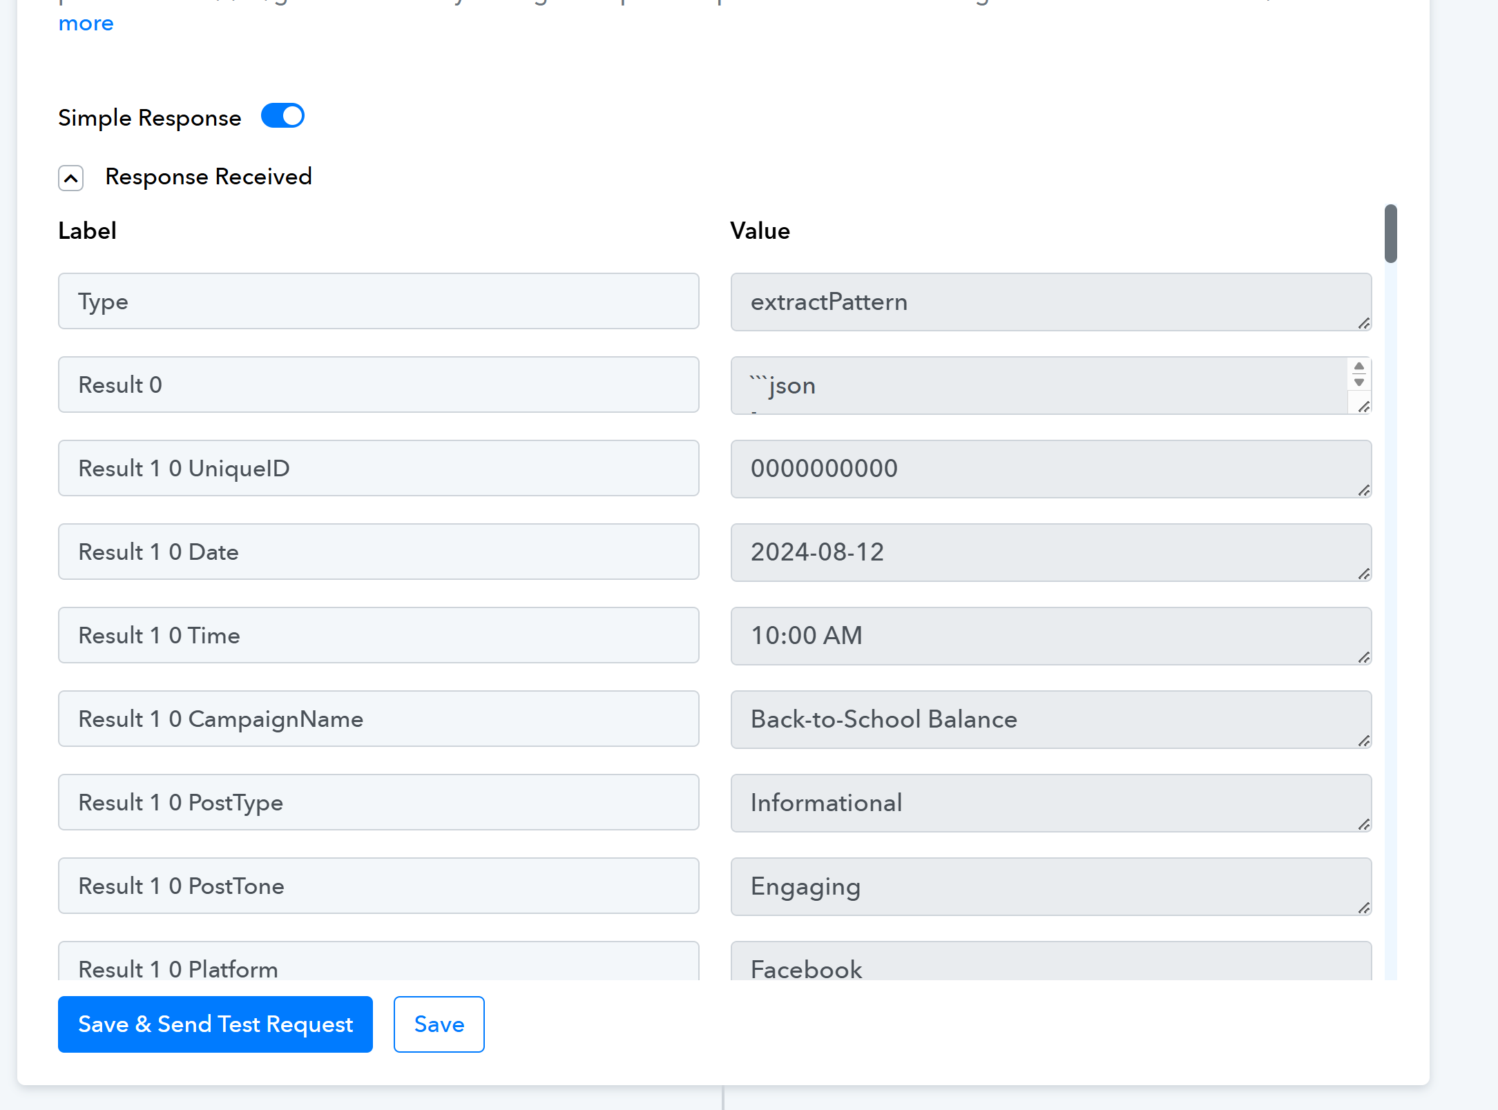Click the Result 1 0 Time label field
Viewport: 1498px width, 1110px height.
pyautogui.click(x=378, y=636)
